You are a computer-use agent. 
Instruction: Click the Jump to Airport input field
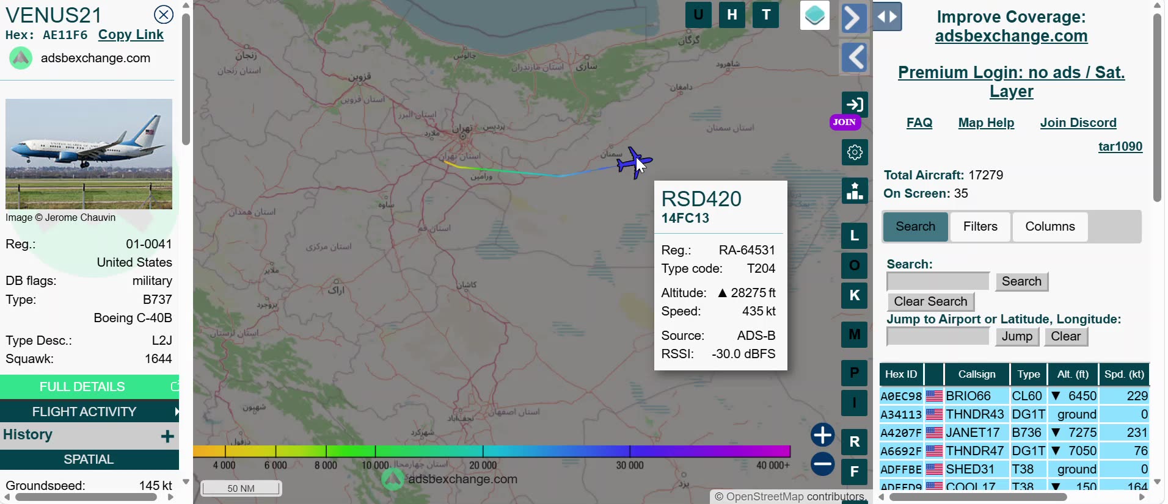[x=938, y=336]
